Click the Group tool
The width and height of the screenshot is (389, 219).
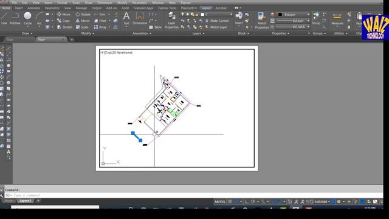pyautogui.click(x=316, y=18)
